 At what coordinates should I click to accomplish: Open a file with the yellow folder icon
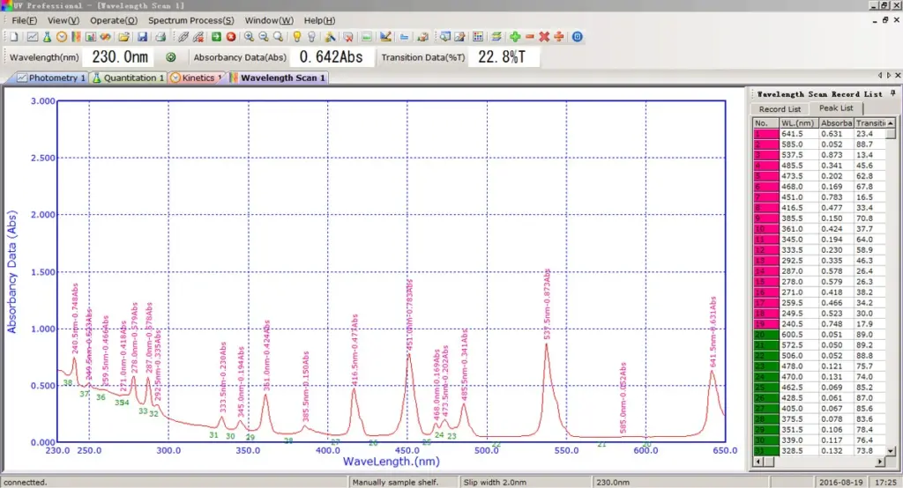tap(123, 37)
